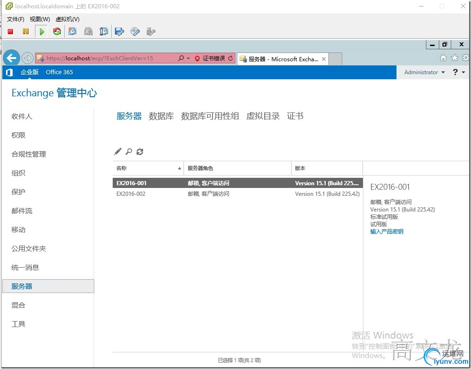Revert to snapshot using grey snapshot icon
The width and height of the screenshot is (471, 369).
click(x=88, y=31)
